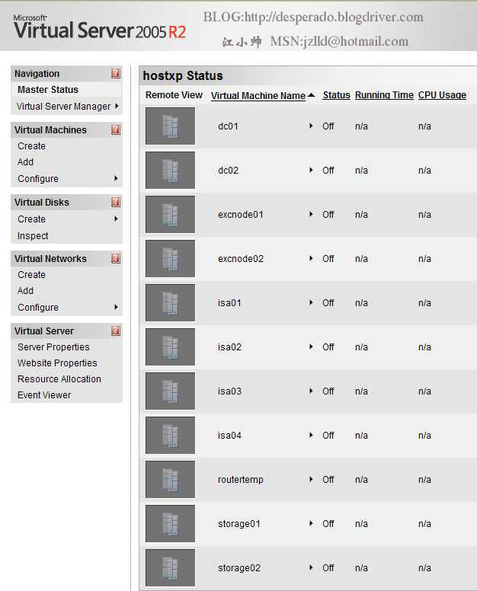Open Master Status page
477x591 pixels.
coord(48,90)
